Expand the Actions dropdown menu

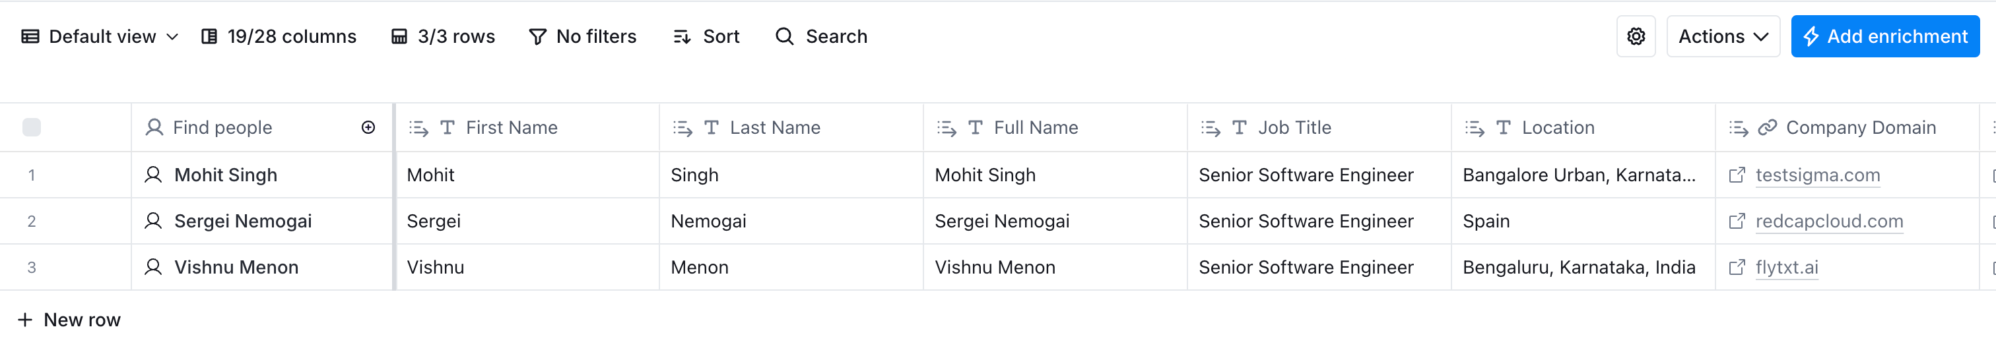point(1723,36)
